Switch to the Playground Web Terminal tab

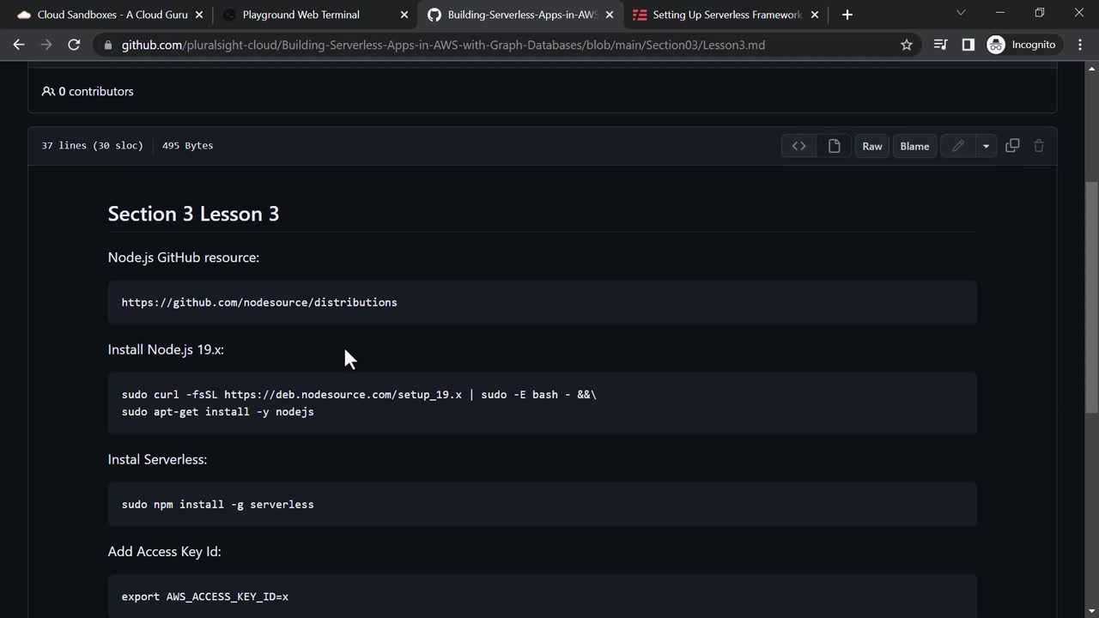(x=301, y=15)
